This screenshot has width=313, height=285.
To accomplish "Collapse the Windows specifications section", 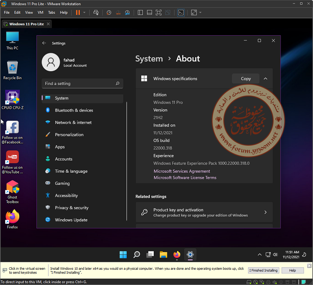I will [x=266, y=79].
